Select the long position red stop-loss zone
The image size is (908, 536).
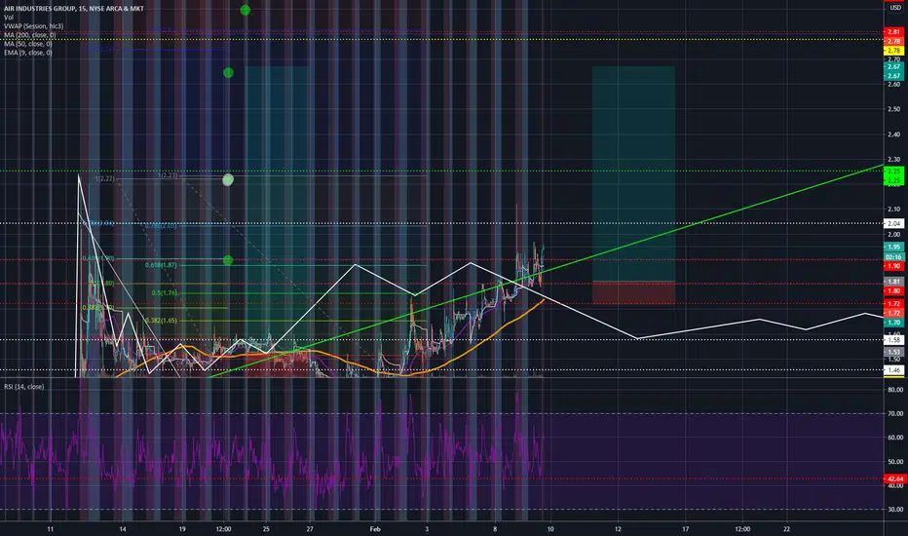pyautogui.click(x=633, y=292)
